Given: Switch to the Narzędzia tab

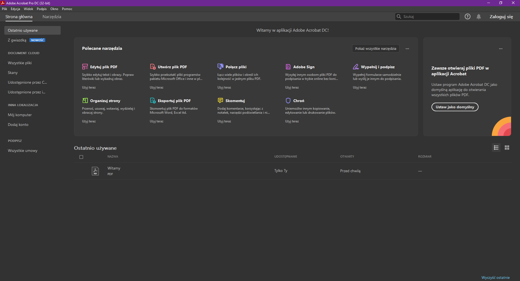Looking at the screenshot, I should pos(52,17).
